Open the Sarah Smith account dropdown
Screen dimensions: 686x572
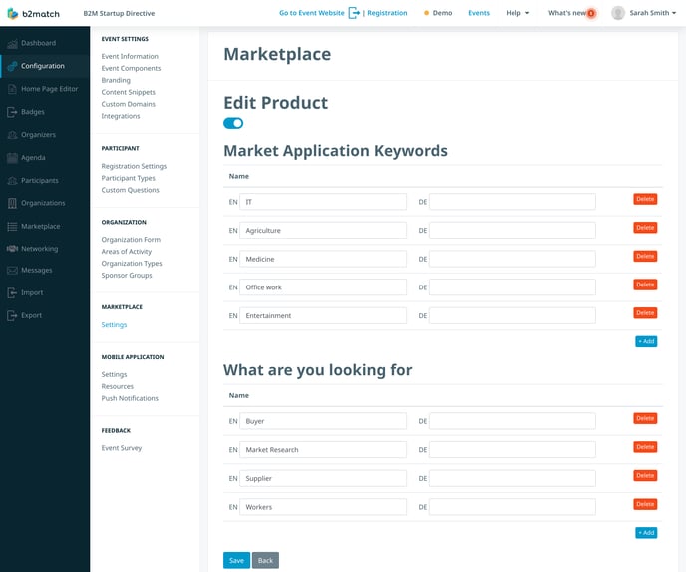(x=653, y=13)
